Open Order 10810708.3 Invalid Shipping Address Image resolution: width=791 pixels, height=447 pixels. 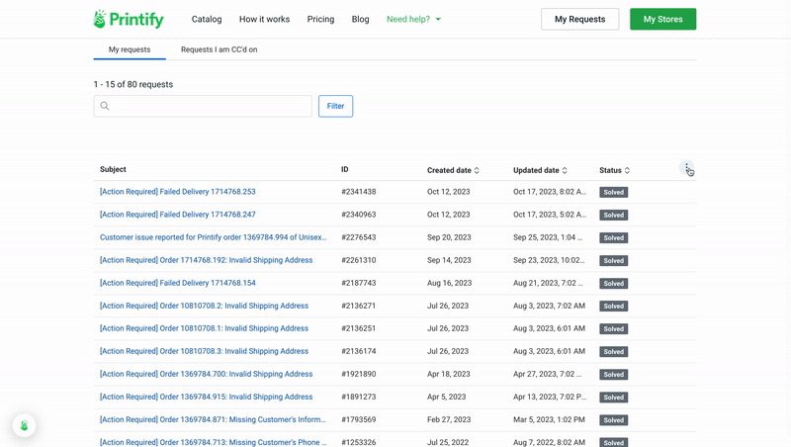pyautogui.click(x=204, y=351)
